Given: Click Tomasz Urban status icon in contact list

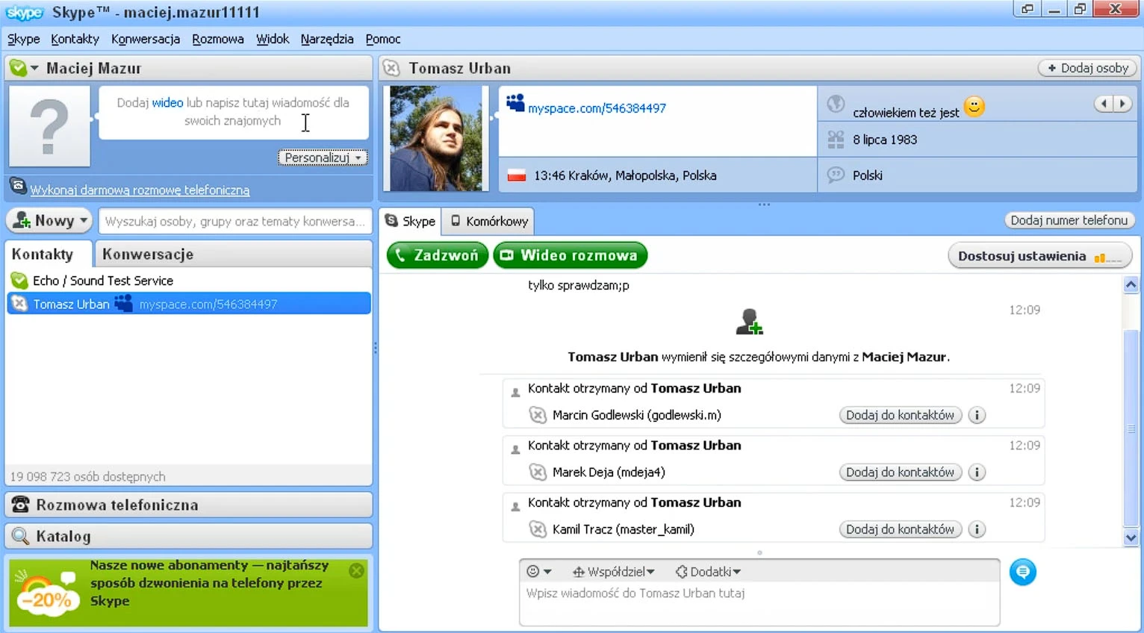Looking at the screenshot, I should (x=19, y=304).
